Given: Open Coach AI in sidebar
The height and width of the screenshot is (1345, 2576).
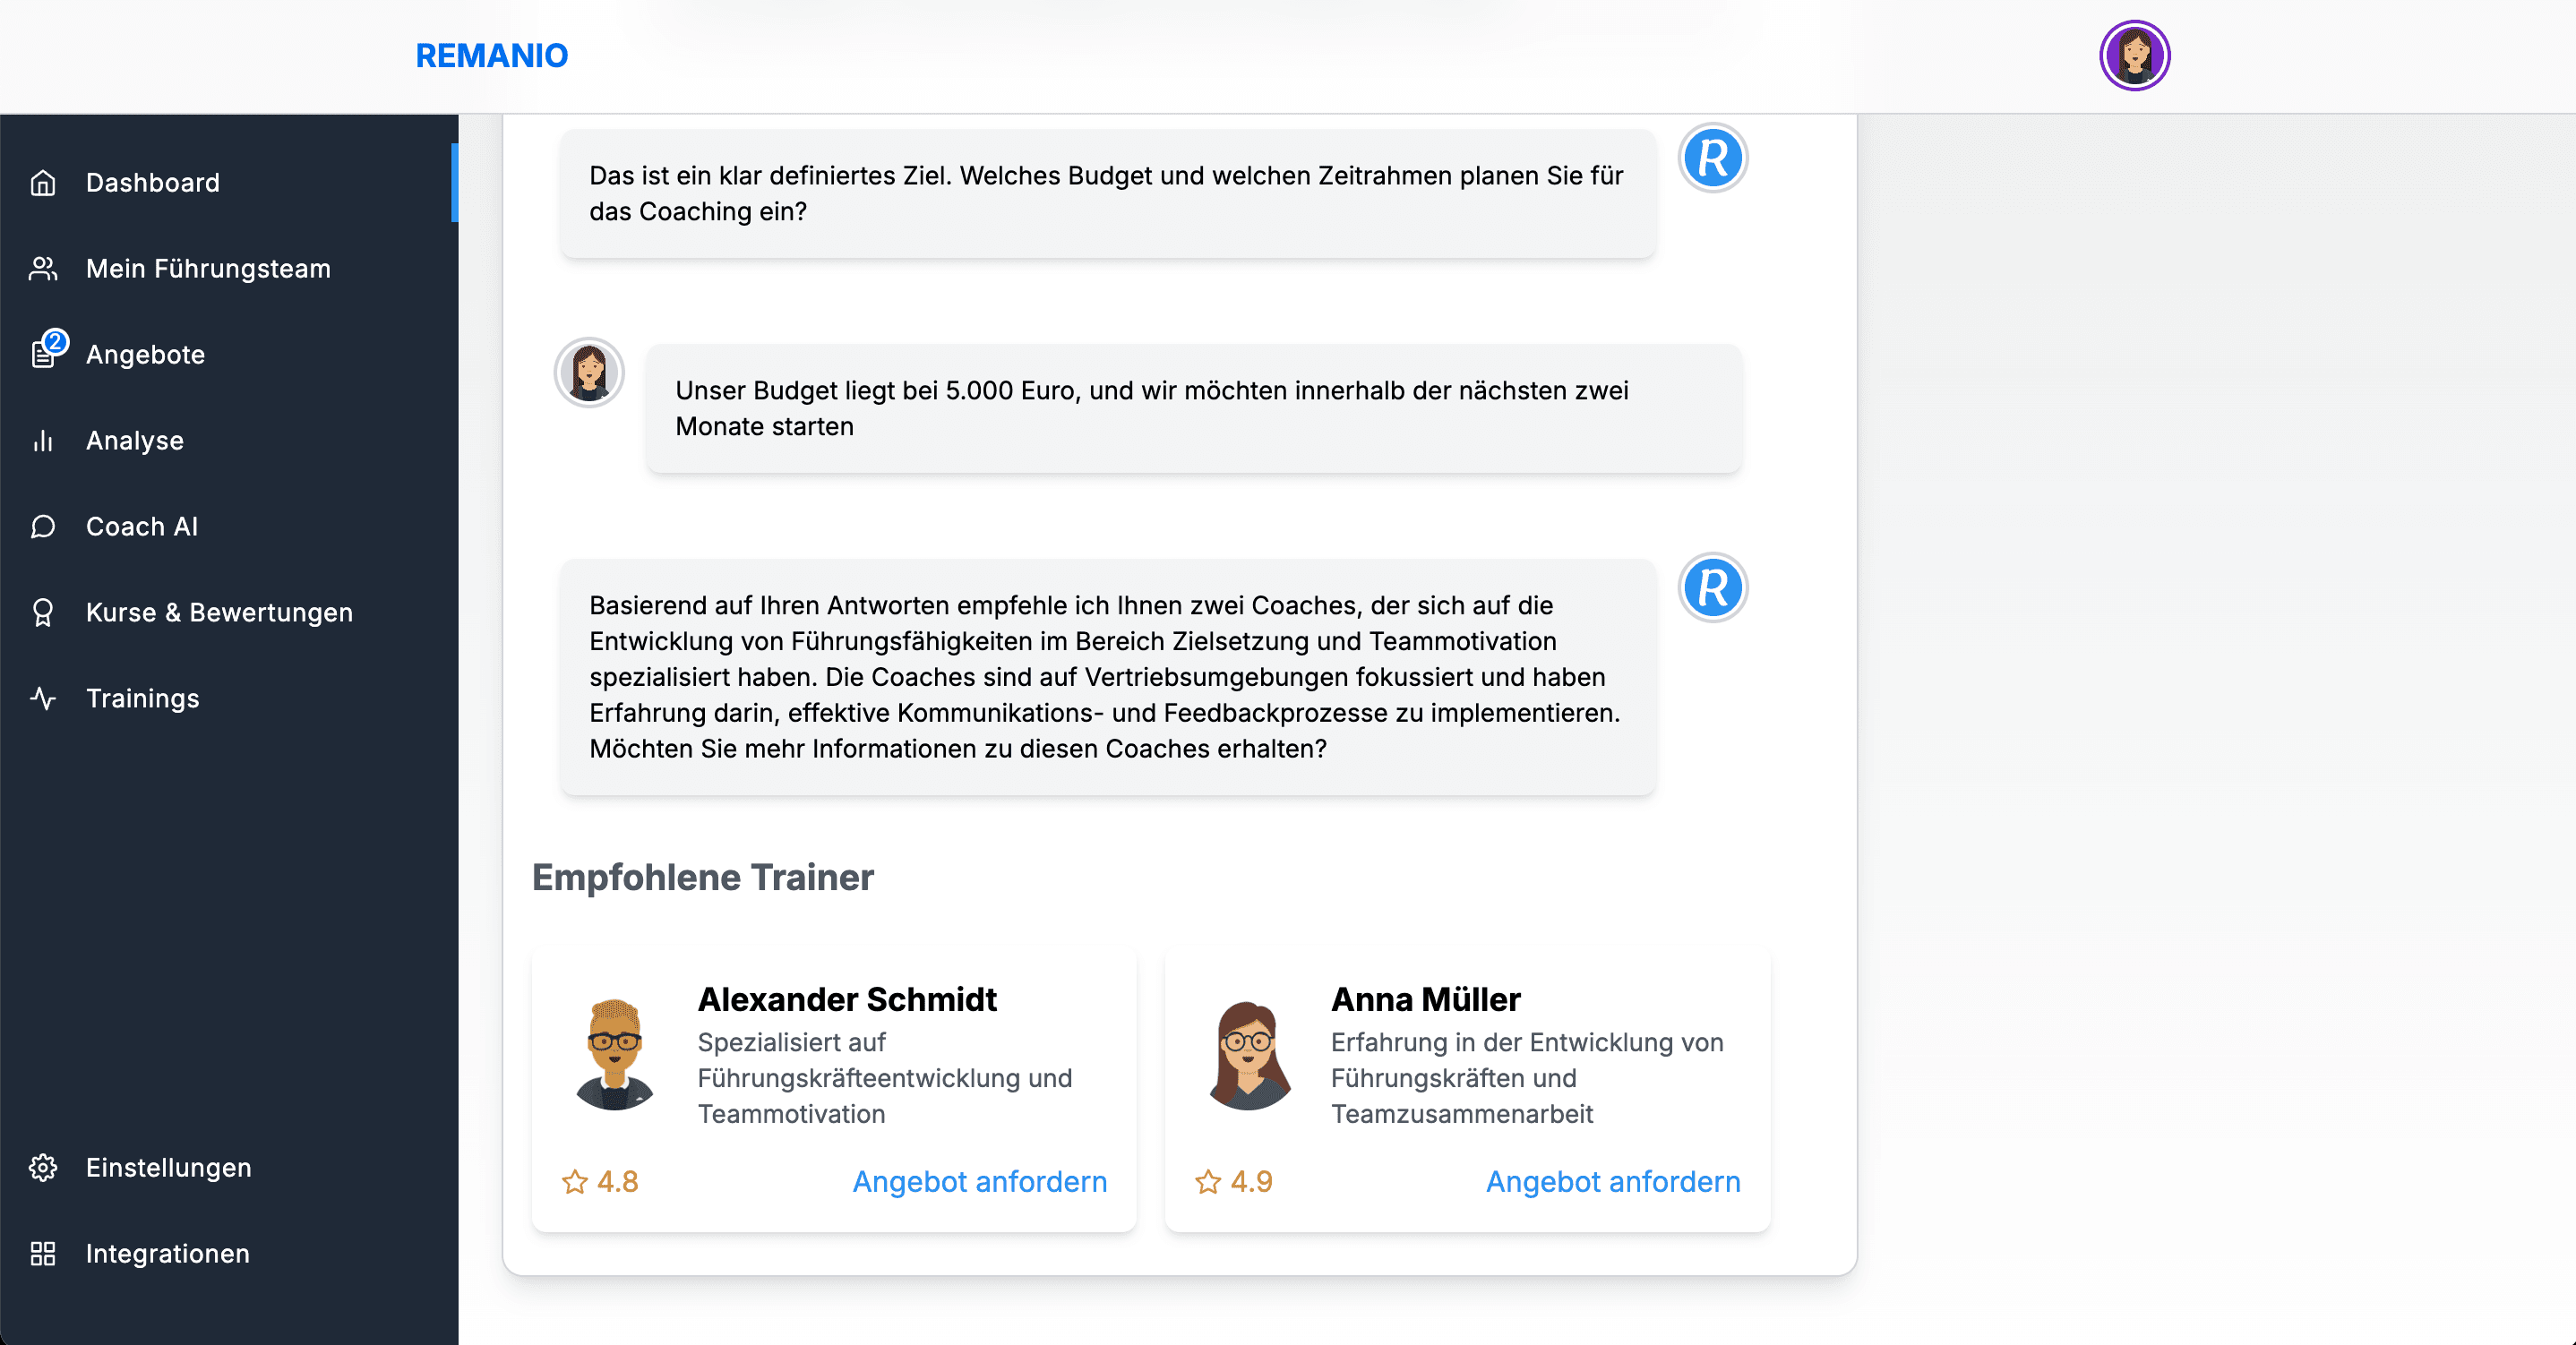Looking at the screenshot, I should click(x=142, y=527).
